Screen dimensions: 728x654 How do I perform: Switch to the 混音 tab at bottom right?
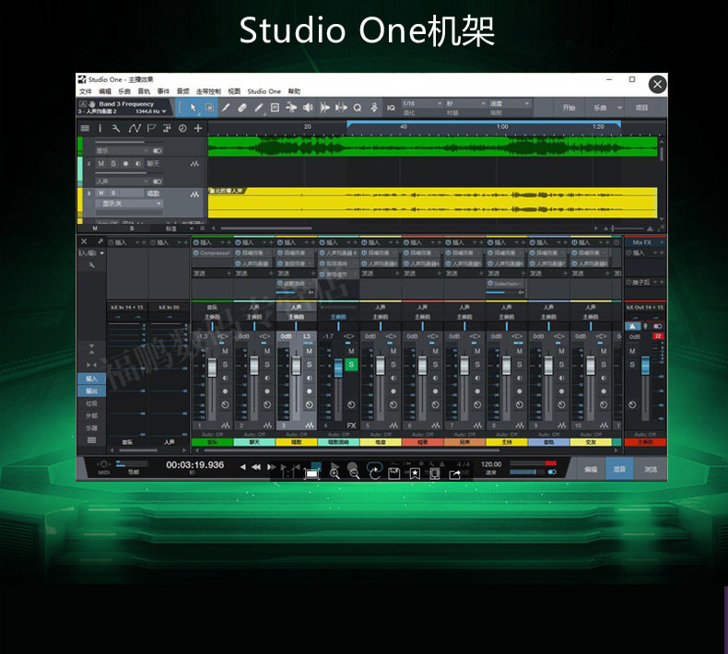coord(619,469)
